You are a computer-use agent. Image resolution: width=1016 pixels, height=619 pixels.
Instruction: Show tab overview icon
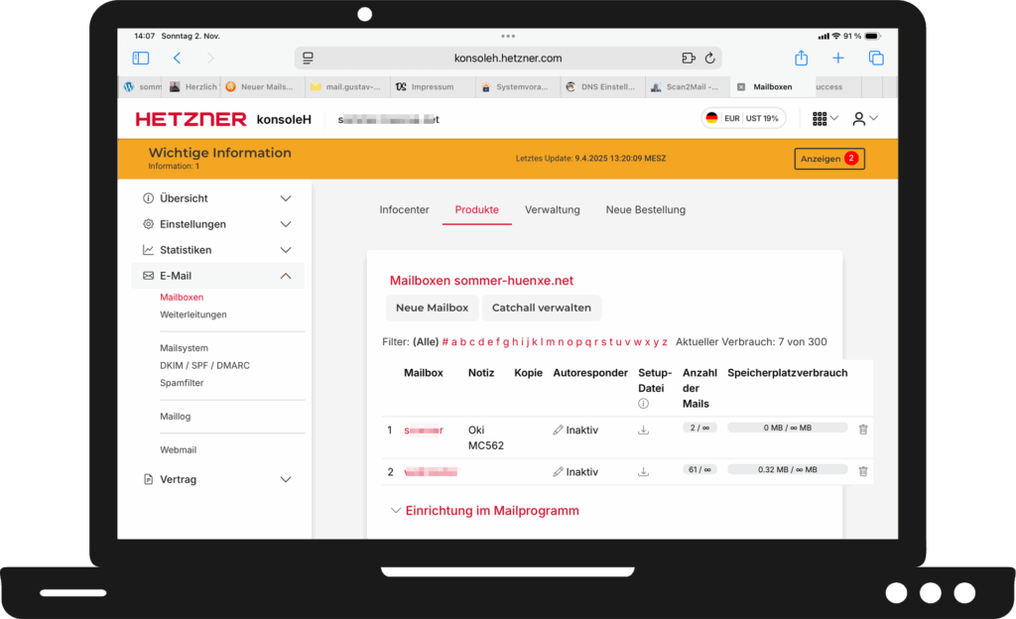(x=876, y=59)
